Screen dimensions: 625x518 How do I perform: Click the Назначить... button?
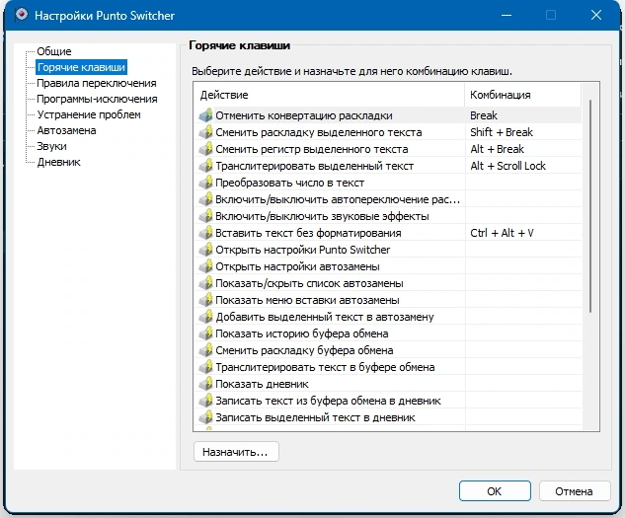click(236, 452)
